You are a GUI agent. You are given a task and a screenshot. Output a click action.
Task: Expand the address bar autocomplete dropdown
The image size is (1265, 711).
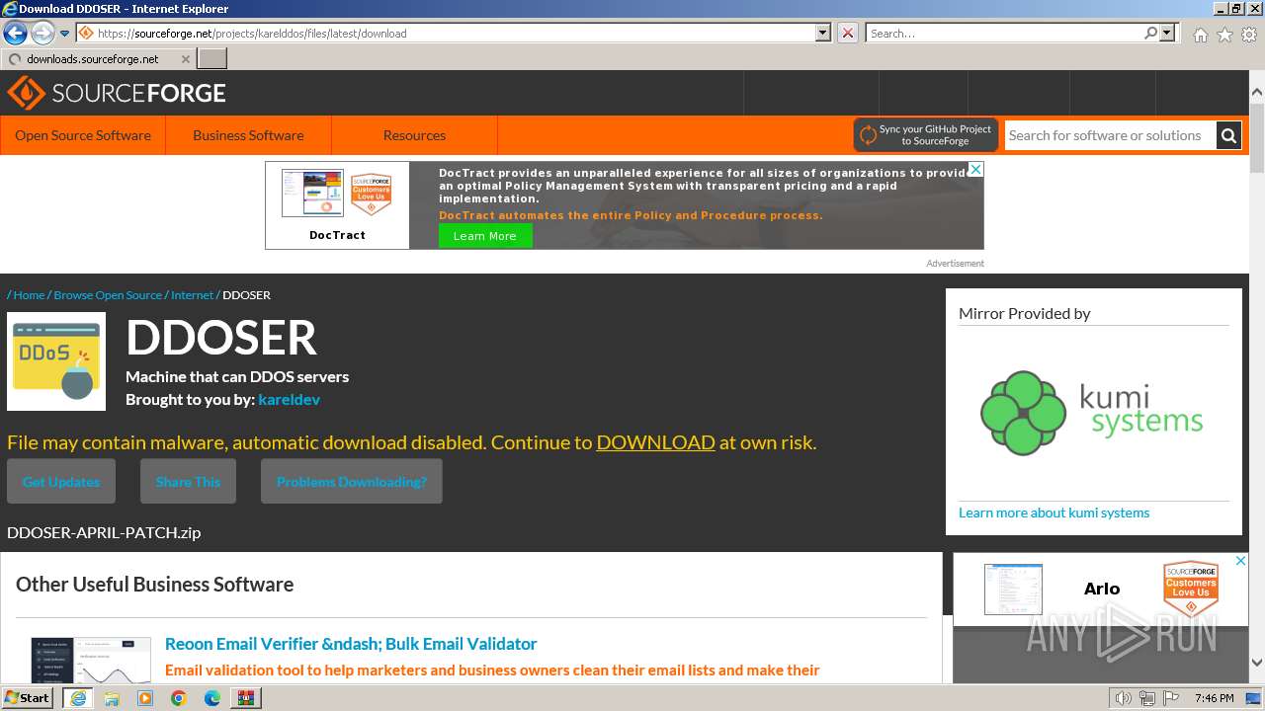pyautogui.click(x=823, y=33)
